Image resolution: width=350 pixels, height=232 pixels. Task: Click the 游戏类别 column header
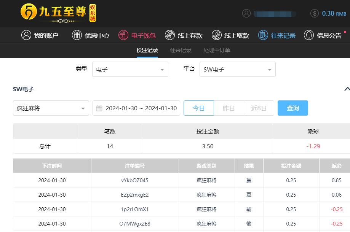click(x=207, y=166)
